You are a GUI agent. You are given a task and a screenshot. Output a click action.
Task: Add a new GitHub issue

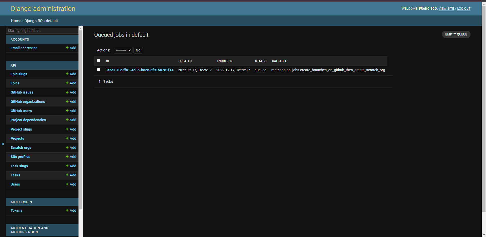(x=71, y=92)
